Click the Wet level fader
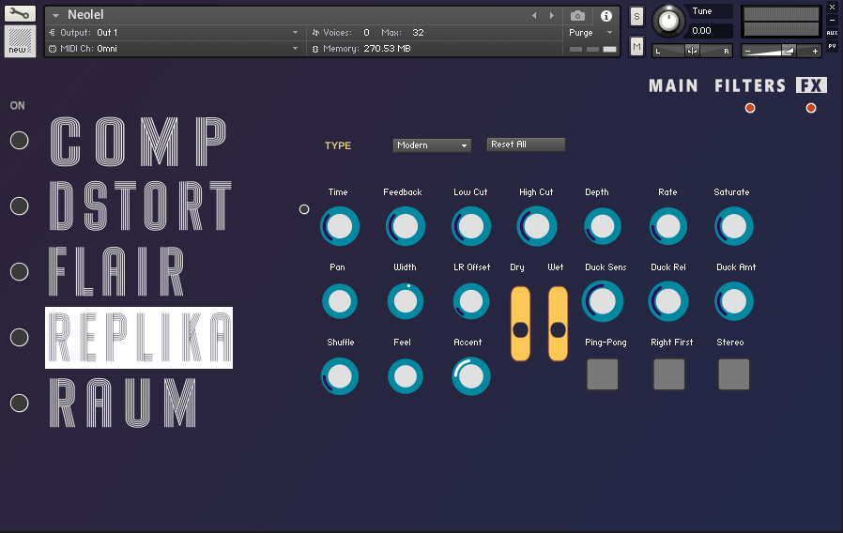Screen dimensions: 843x533 coord(558,324)
